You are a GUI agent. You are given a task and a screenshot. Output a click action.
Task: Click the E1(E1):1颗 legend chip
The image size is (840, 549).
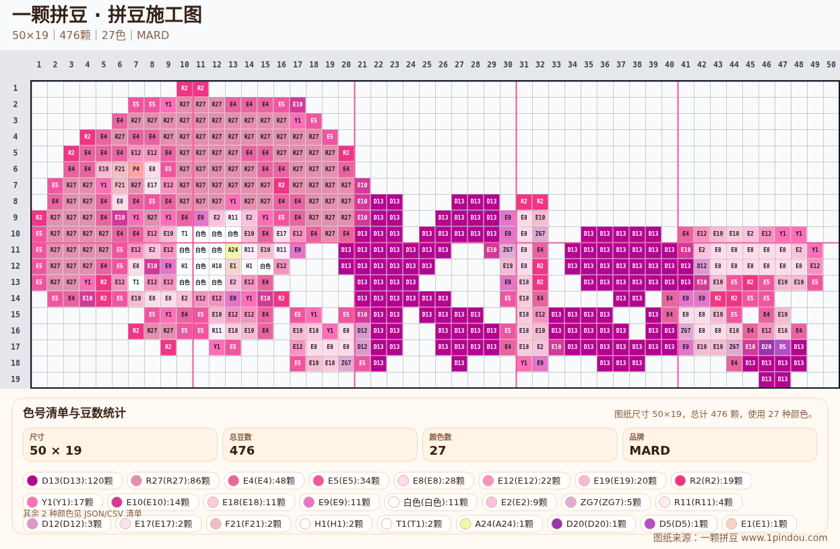click(759, 524)
